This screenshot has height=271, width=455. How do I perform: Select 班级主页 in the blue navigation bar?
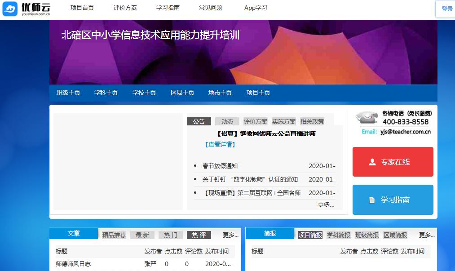68,93
